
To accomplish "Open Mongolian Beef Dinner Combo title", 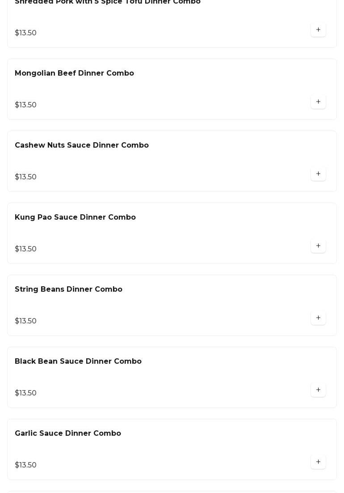I will 74,73.
